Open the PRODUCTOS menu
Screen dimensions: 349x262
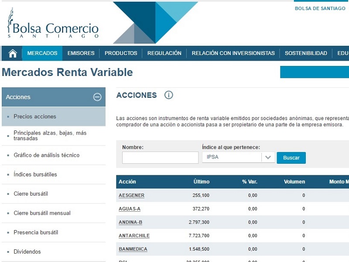[x=121, y=53]
